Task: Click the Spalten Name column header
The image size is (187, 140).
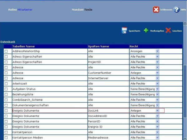Action: 98,46
